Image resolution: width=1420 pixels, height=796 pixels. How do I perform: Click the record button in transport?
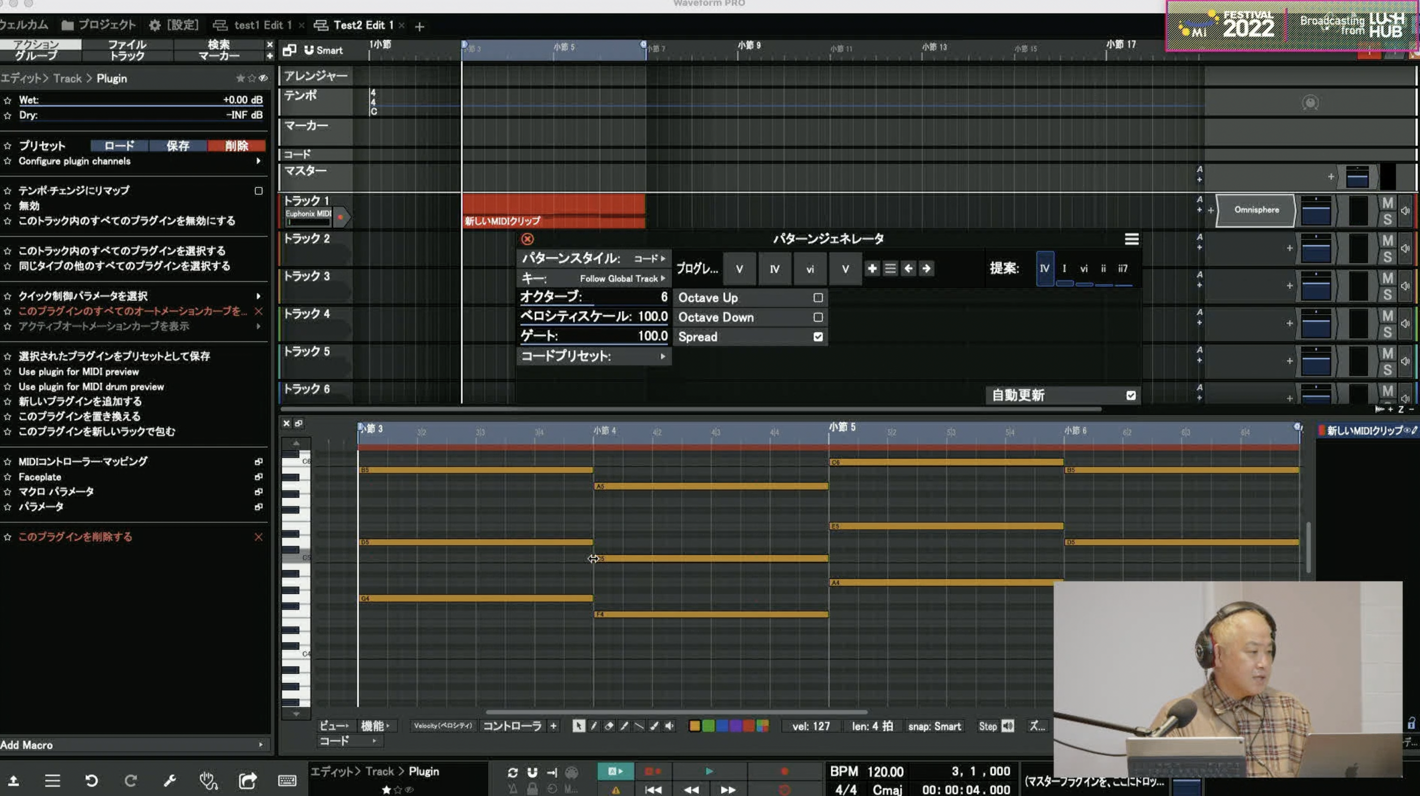pyautogui.click(x=784, y=771)
